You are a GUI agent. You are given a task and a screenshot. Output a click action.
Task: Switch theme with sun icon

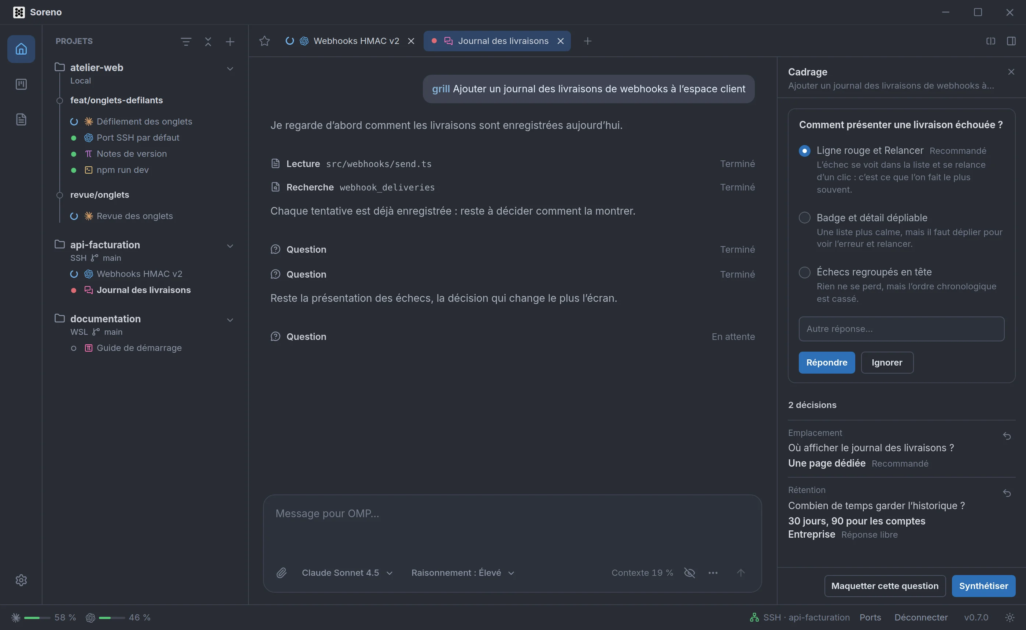click(x=1010, y=617)
